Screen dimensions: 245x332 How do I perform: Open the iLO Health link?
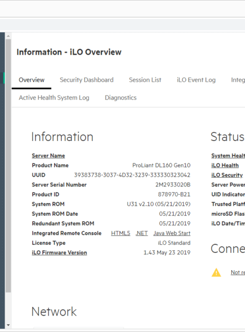click(x=225, y=165)
